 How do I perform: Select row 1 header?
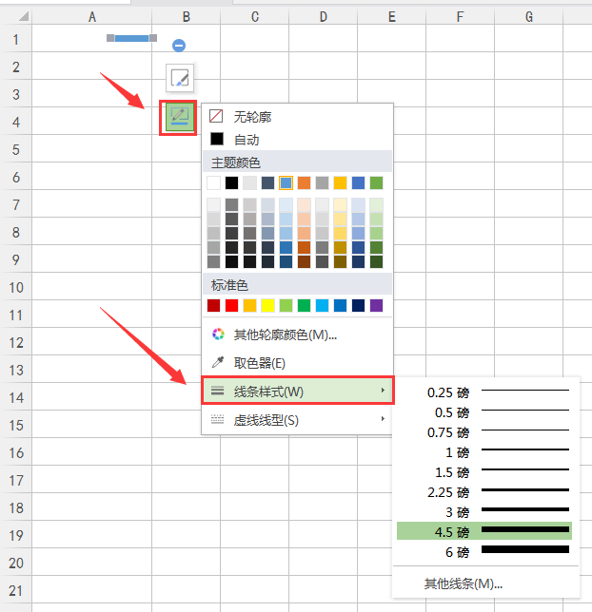[15, 39]
